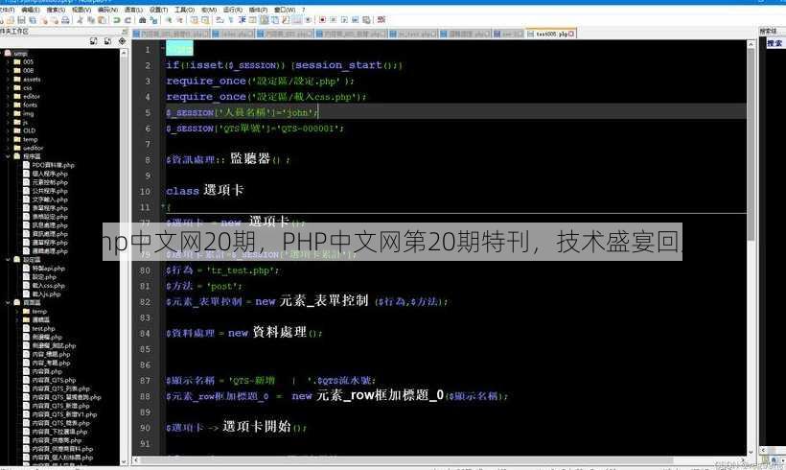
Task: Select 內容頁.php in the tree
Action: click(x=47, y=372)
